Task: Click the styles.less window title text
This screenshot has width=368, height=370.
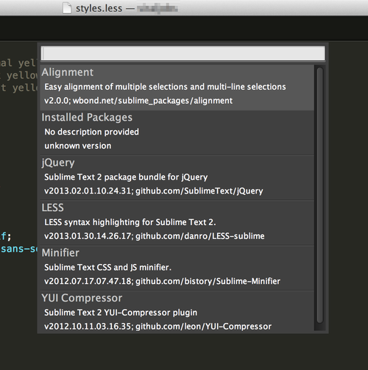Action: click(x=99, y=8)
